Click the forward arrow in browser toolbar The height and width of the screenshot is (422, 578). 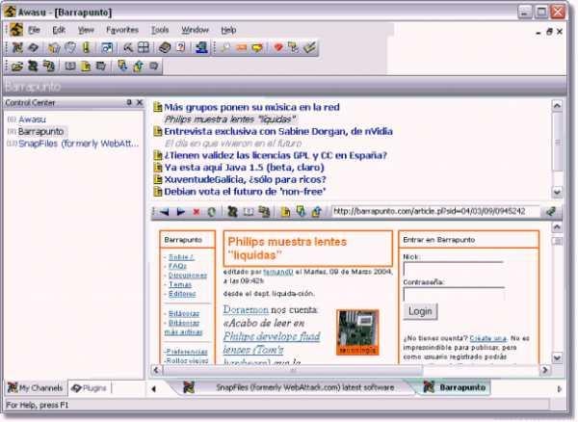coord(181,212)
